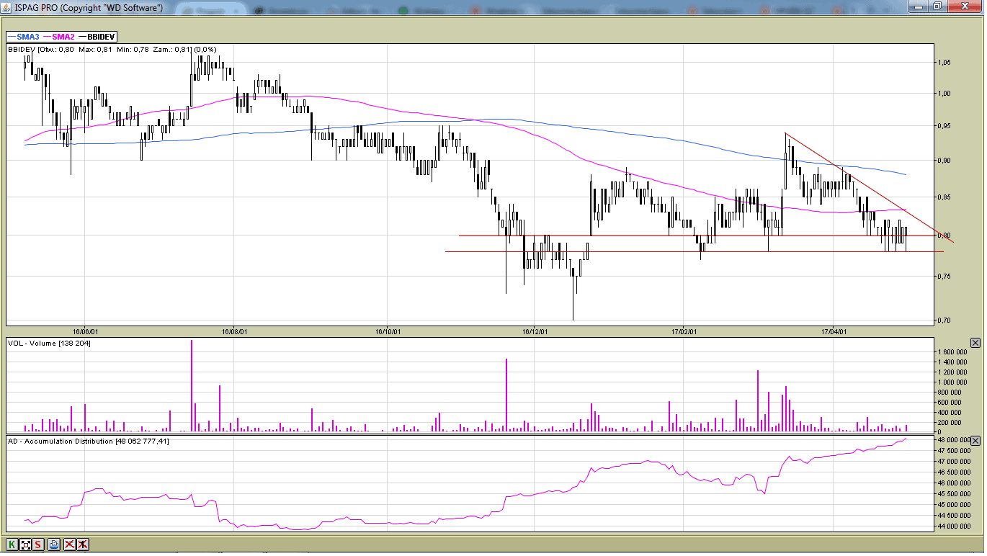Select the red descending trendline on chart
Screen dimensions: 987x556
click(x=865, y=184)
